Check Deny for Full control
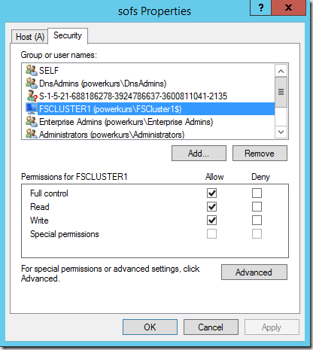 point(257,193)
